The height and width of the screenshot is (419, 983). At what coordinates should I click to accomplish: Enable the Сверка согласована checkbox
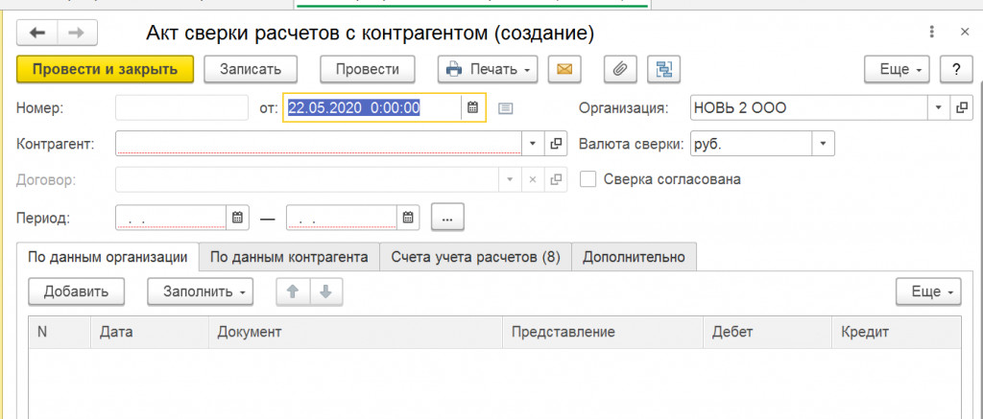[x=588, y=179]
